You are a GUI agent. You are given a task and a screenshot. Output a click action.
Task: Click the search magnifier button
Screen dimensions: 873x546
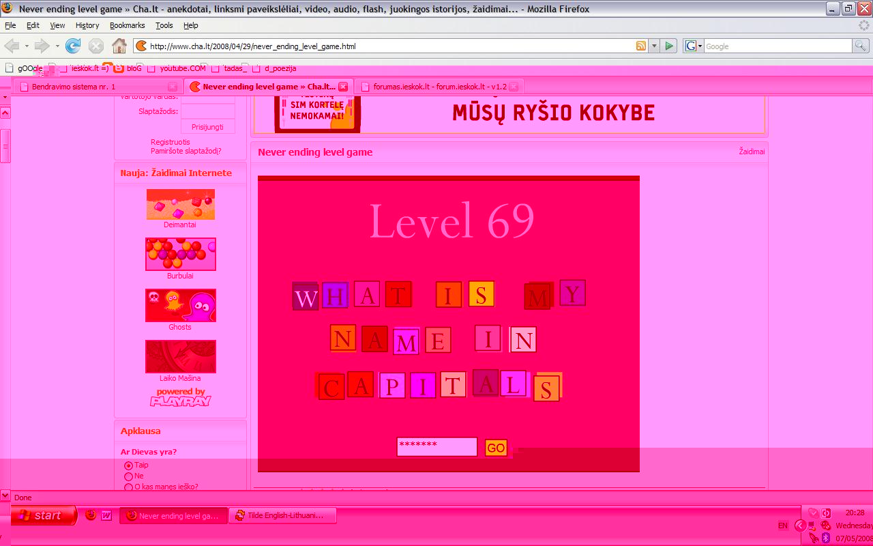coord(861,46)
